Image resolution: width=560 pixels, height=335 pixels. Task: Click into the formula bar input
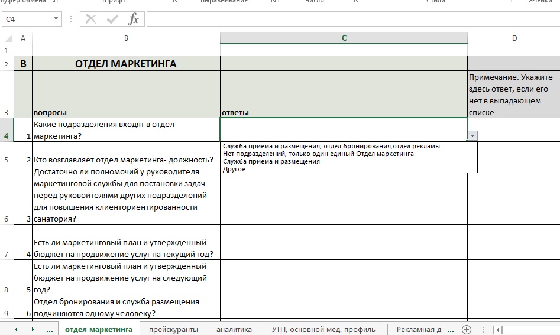tap(353, 19)
